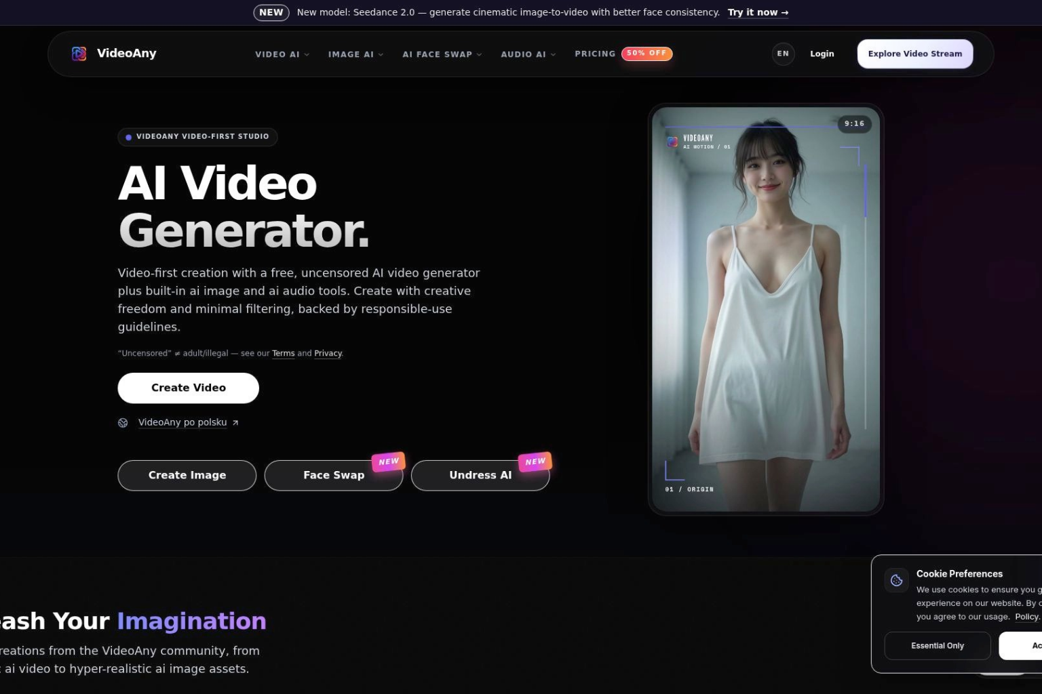Click the hero preview video thumbnail

click(766, 309)
